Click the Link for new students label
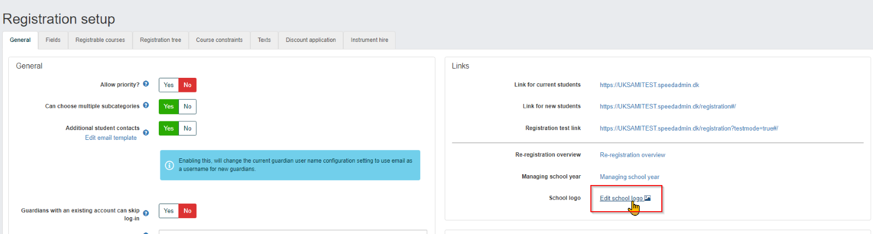873x234 pixels. click(552, 106)
